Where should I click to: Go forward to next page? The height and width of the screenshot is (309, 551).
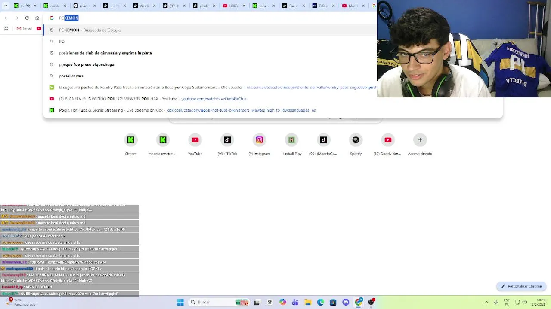pos(16,18)
